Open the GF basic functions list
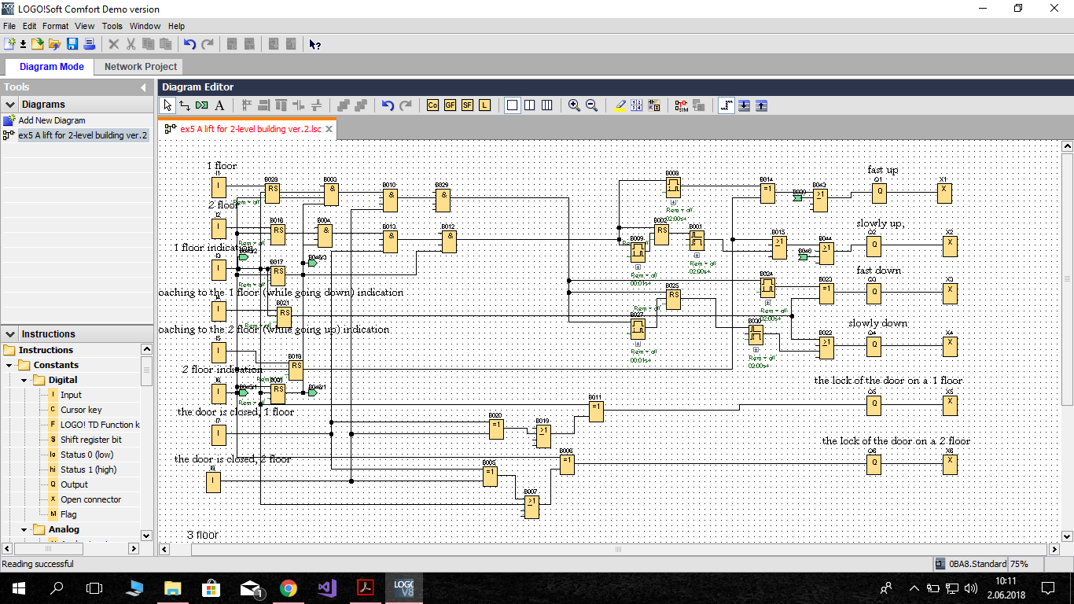 click(450, 105)
